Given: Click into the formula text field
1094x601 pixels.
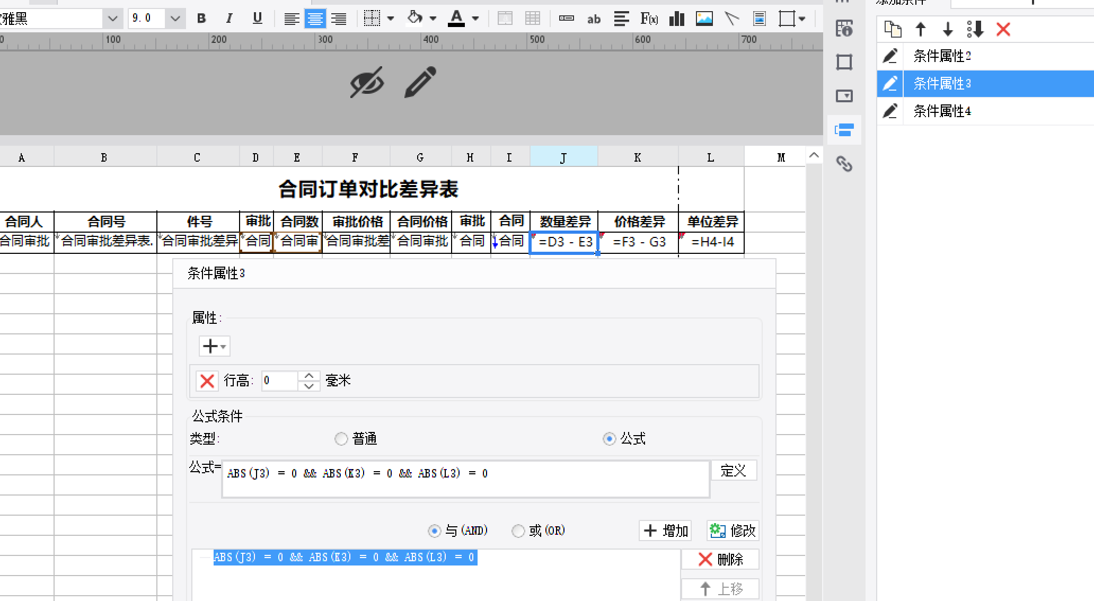Looking at the screenshot, I should point(465,479).
